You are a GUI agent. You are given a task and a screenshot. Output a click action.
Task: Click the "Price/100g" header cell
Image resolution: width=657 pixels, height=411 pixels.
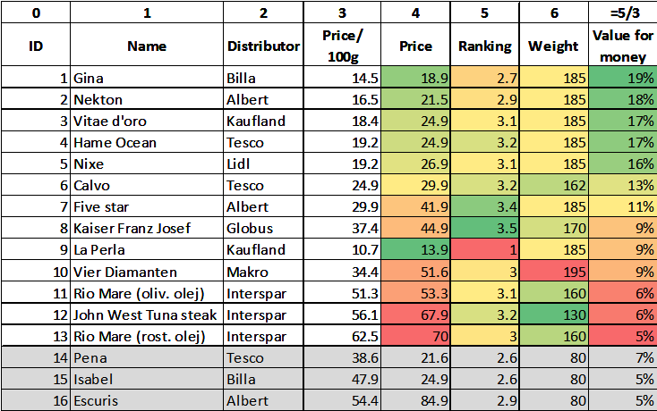[x=343, y=46]
